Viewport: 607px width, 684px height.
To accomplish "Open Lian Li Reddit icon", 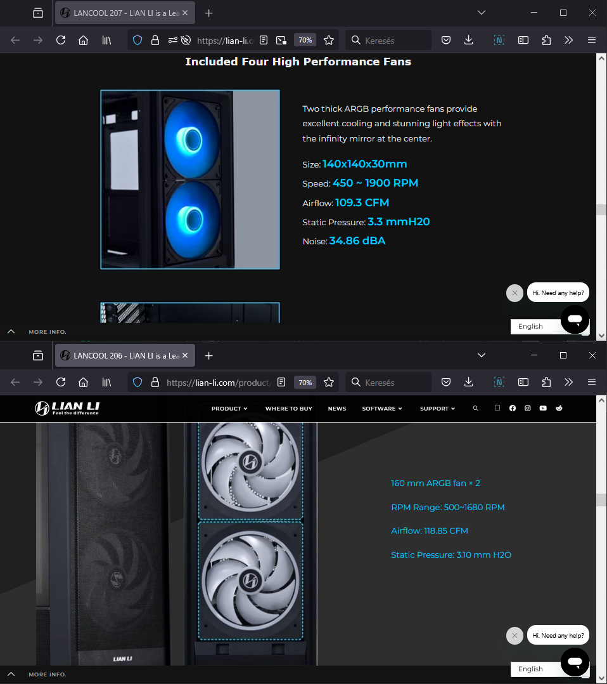I will click(559, 409).
